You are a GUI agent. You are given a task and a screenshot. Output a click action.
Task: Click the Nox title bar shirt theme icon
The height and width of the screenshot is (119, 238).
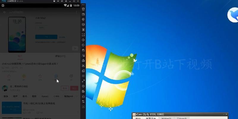click(54, 1)
